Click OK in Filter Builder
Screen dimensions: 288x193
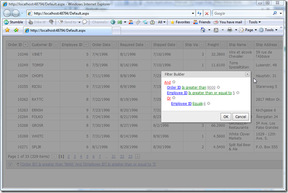coord(226,117)
